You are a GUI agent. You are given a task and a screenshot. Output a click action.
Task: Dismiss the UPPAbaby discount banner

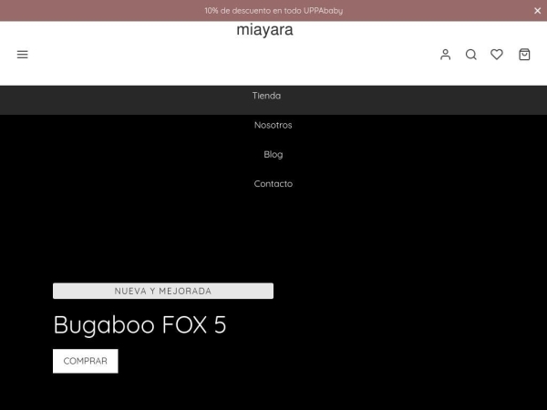tap(537, 11)
